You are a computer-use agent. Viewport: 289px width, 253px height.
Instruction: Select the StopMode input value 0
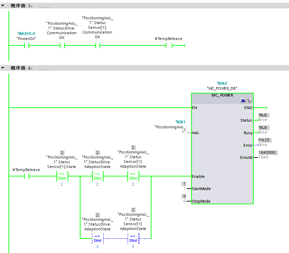coord(184,201)
